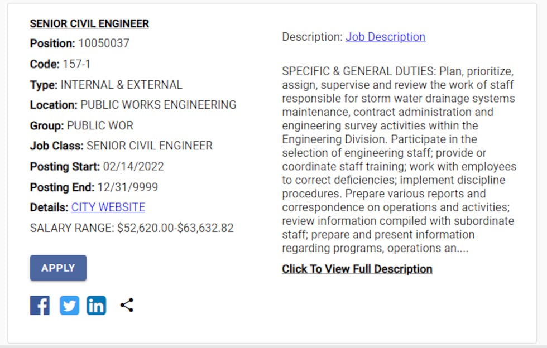Follow the CITY WEBSITE details link

[107, 207]
